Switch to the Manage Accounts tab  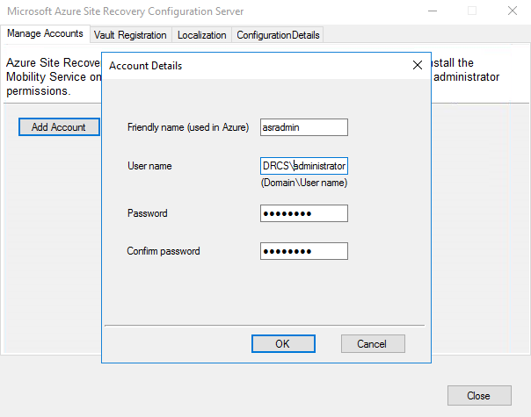click(x=45, y=33)
